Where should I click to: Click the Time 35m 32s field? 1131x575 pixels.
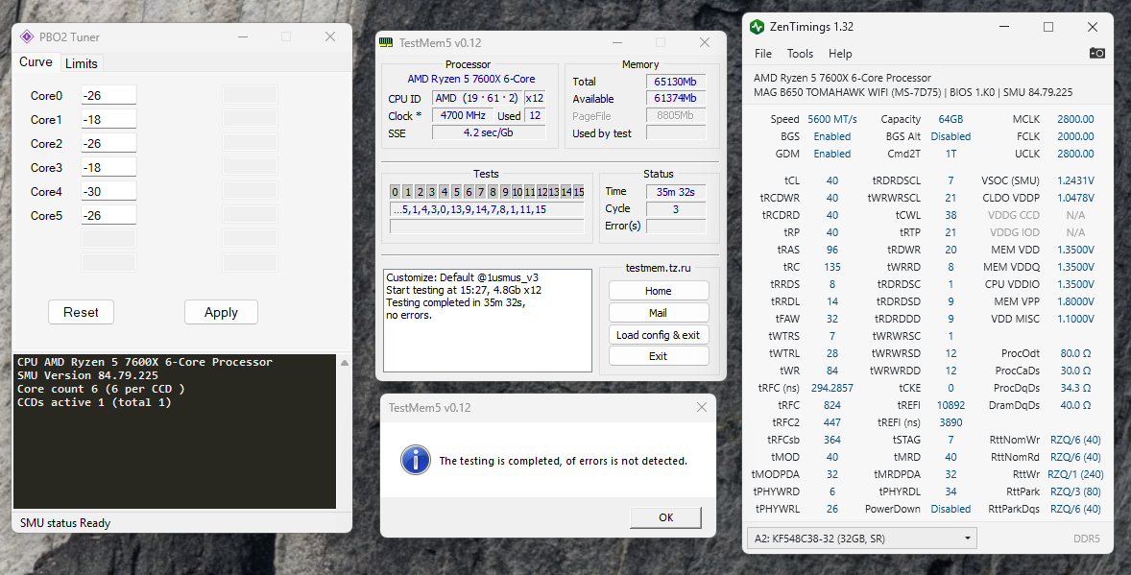676,192
